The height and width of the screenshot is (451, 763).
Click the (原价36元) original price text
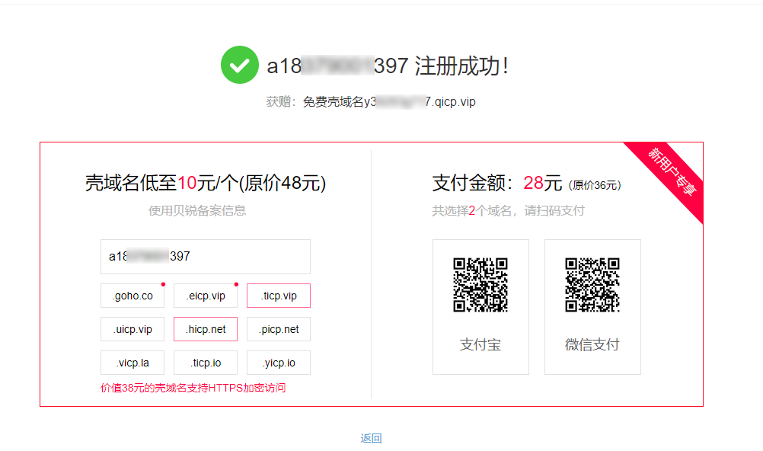point(595,185)
